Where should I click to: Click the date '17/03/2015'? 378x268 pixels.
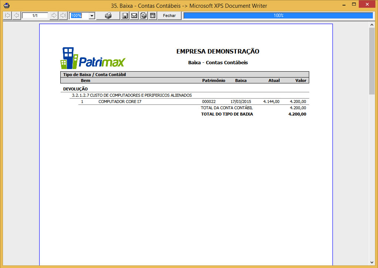pos(240,102)
